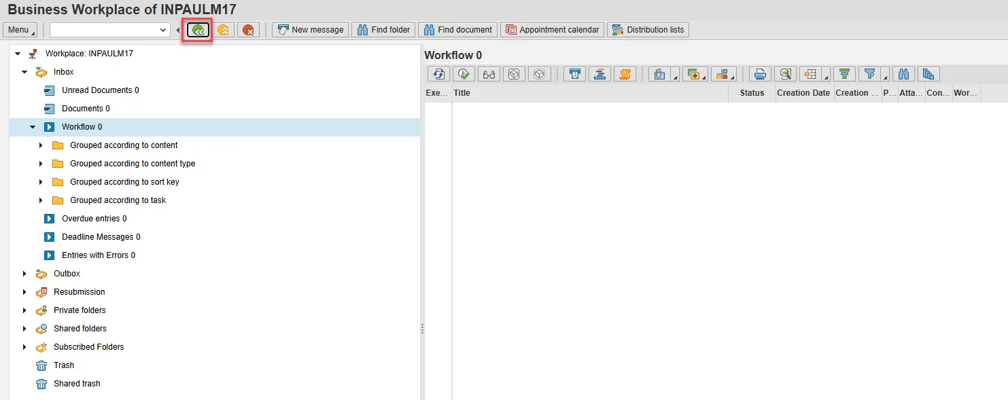1008x400 pixels.
Task: Click the Status column header
Action: (x=752, y=93)
